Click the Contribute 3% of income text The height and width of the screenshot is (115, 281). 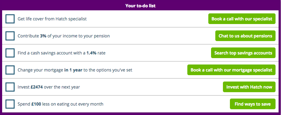(64, 36)
